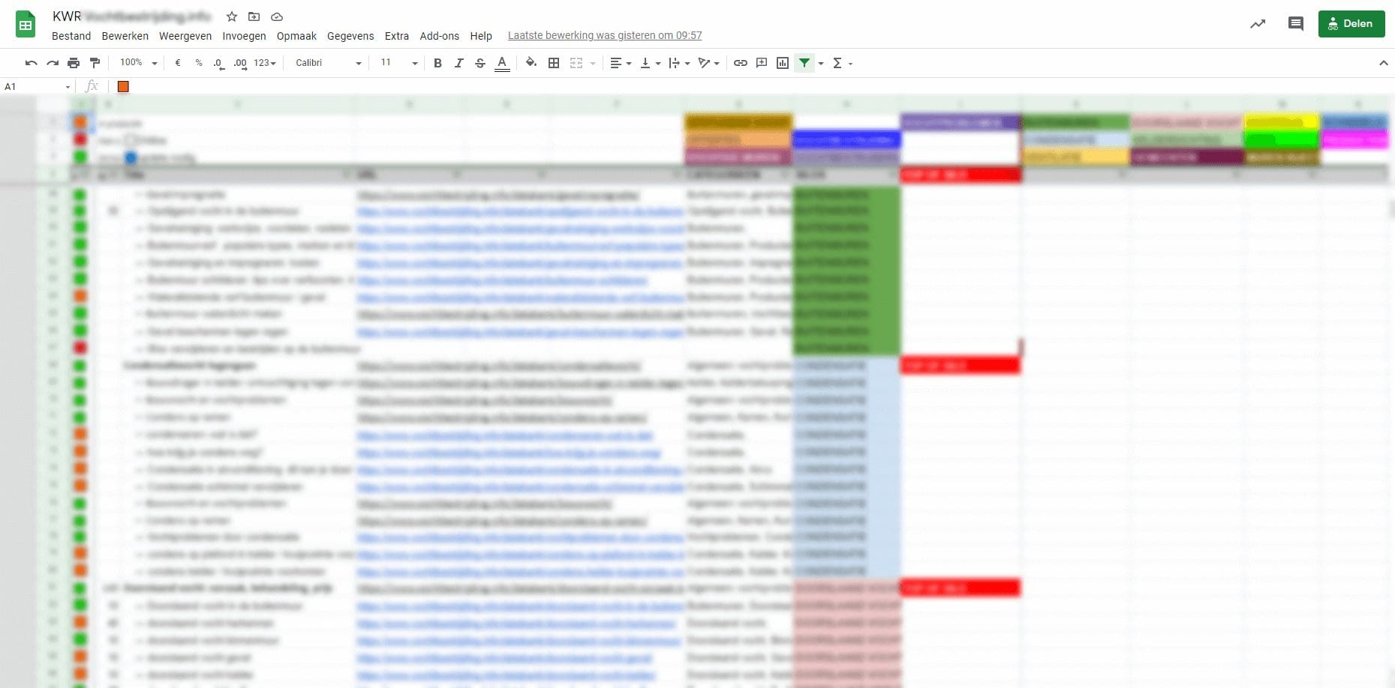
Task: Click the merge cells icon
Action: (576, 63)
